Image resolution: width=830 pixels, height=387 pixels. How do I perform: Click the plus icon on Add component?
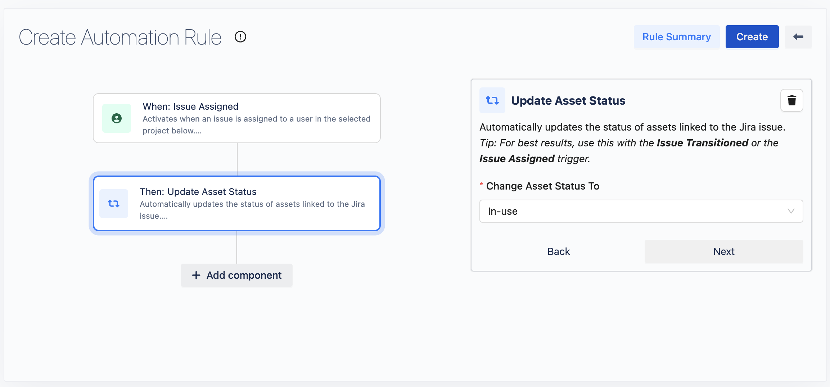[196, 275]
